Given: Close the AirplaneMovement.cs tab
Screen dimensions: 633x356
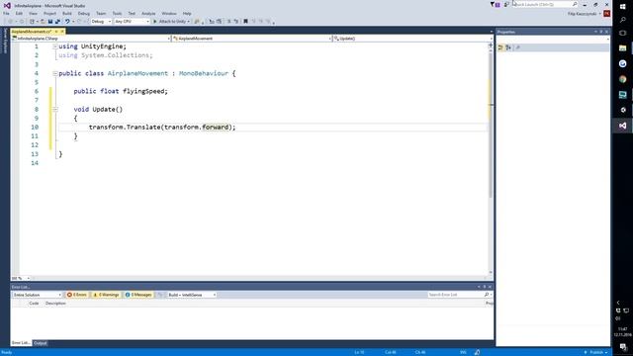Looking at the screenshot, I should coord(62,32).
